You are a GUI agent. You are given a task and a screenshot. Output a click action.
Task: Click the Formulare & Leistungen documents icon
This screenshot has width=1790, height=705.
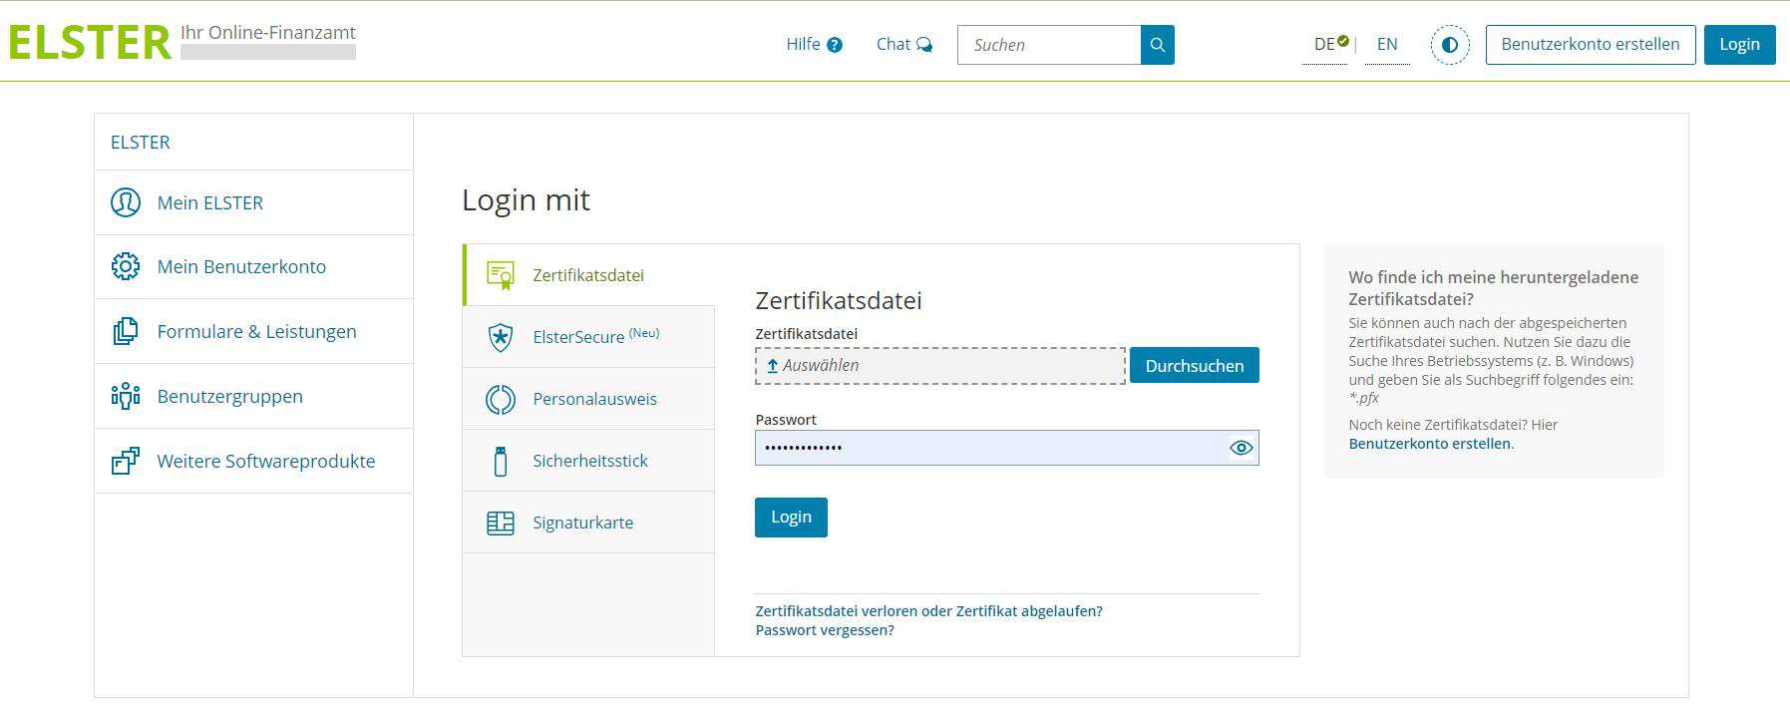[126, 331]
